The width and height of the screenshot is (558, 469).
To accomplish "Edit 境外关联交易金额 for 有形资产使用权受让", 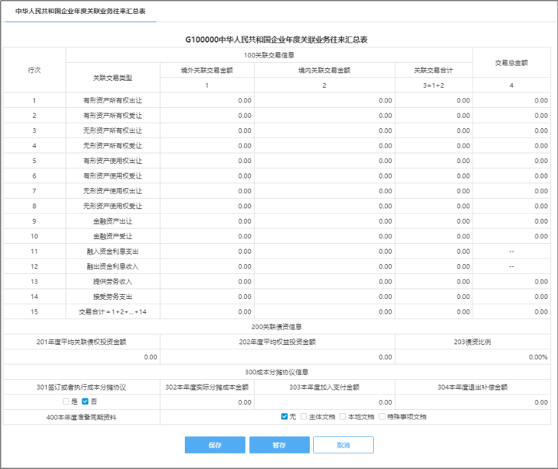I will pos(208,176).
